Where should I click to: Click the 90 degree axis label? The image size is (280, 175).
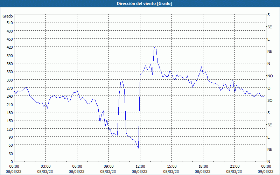pos(11,137)
